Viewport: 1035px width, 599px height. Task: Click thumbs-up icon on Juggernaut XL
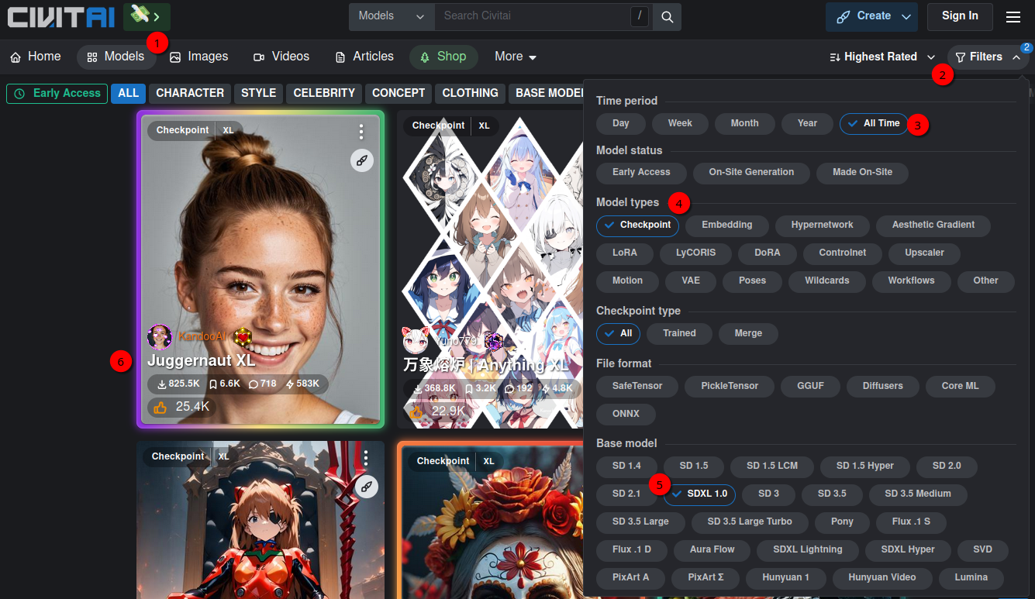160,407
